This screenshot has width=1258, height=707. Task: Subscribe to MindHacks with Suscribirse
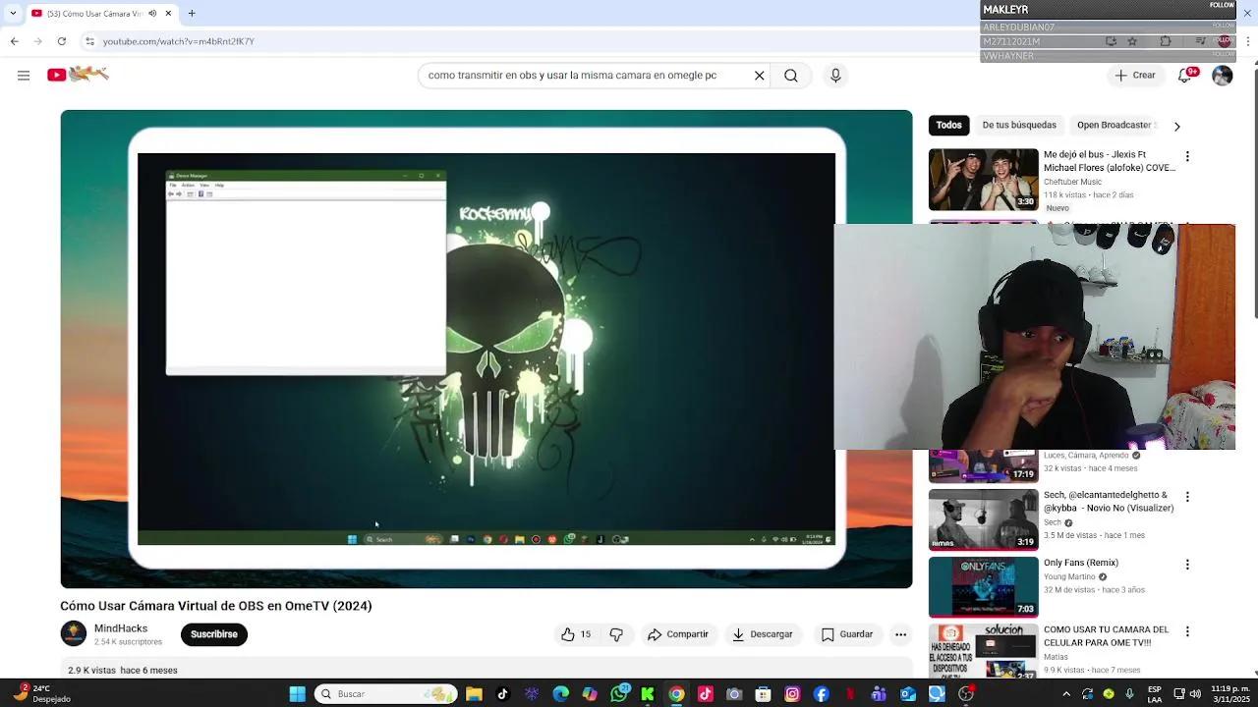pyautogui.click(x=214, y=634)
